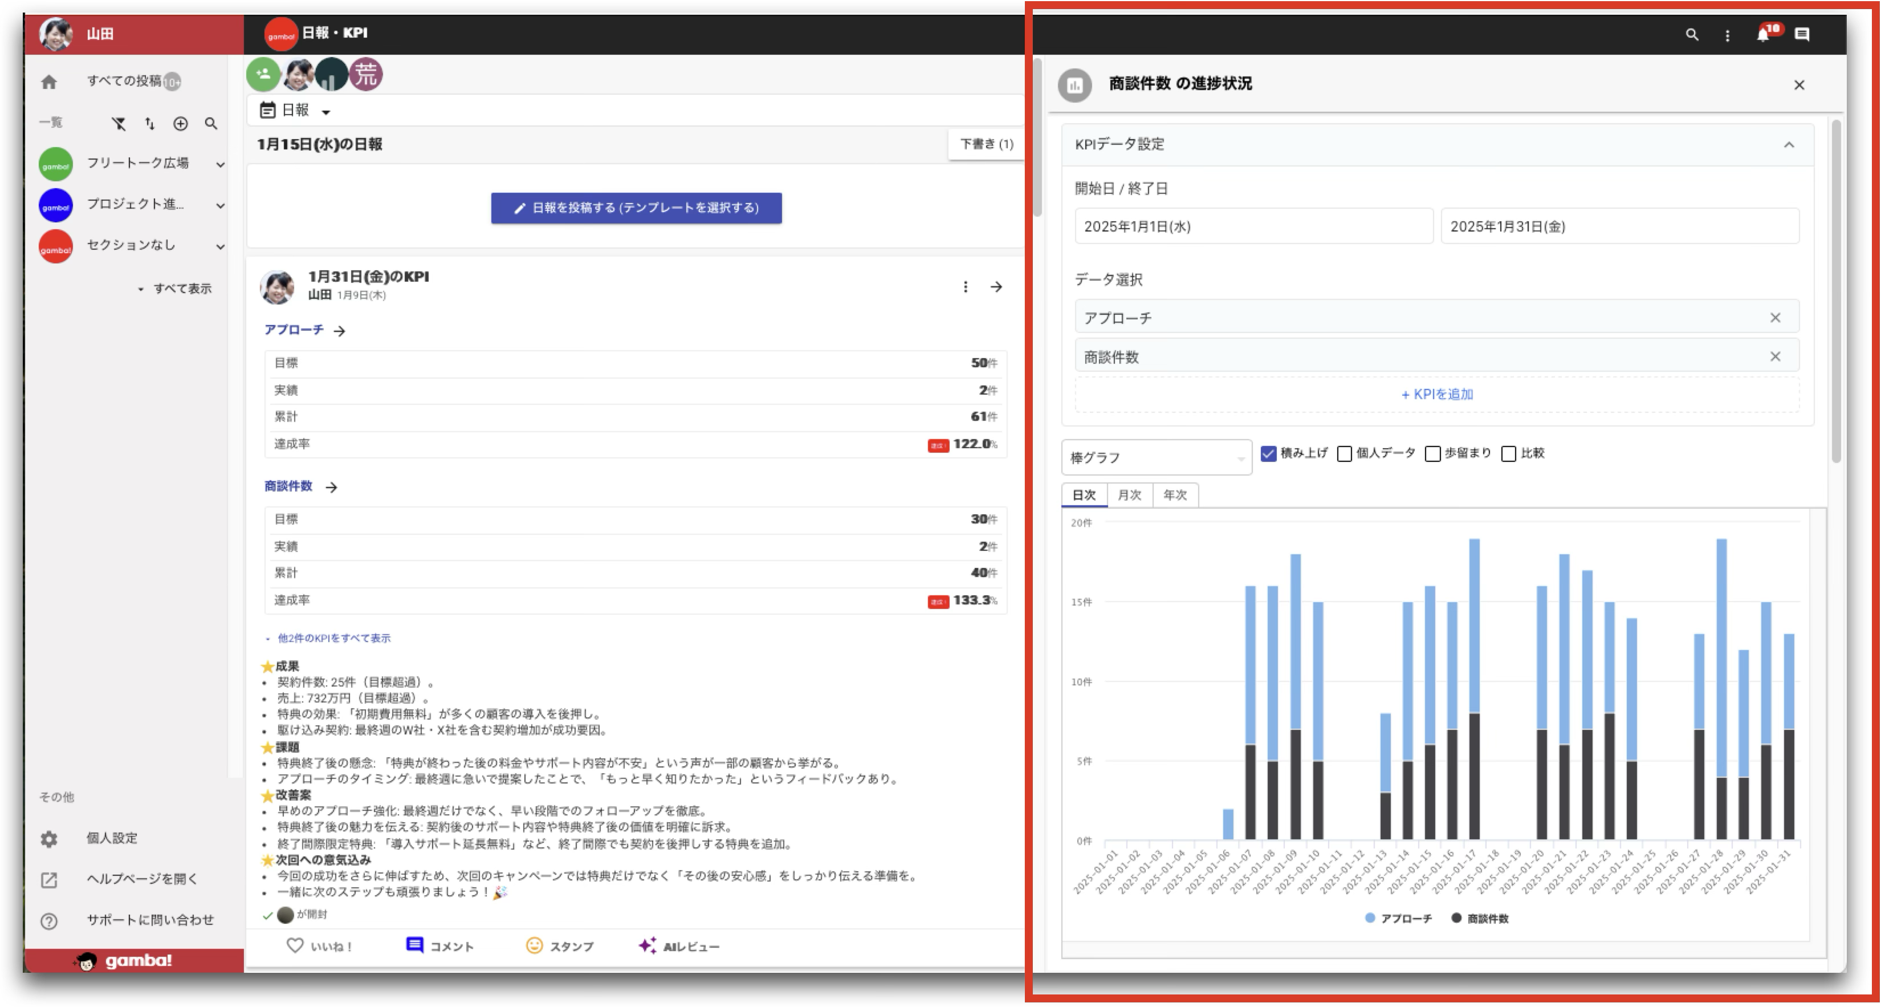Click 山田 profile avatar in top-left
This screenshot has height=1007, width=1881.
tap(55, 34)
